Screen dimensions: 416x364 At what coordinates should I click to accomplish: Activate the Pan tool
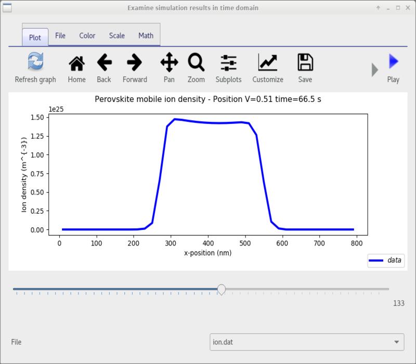click(170, 62)
